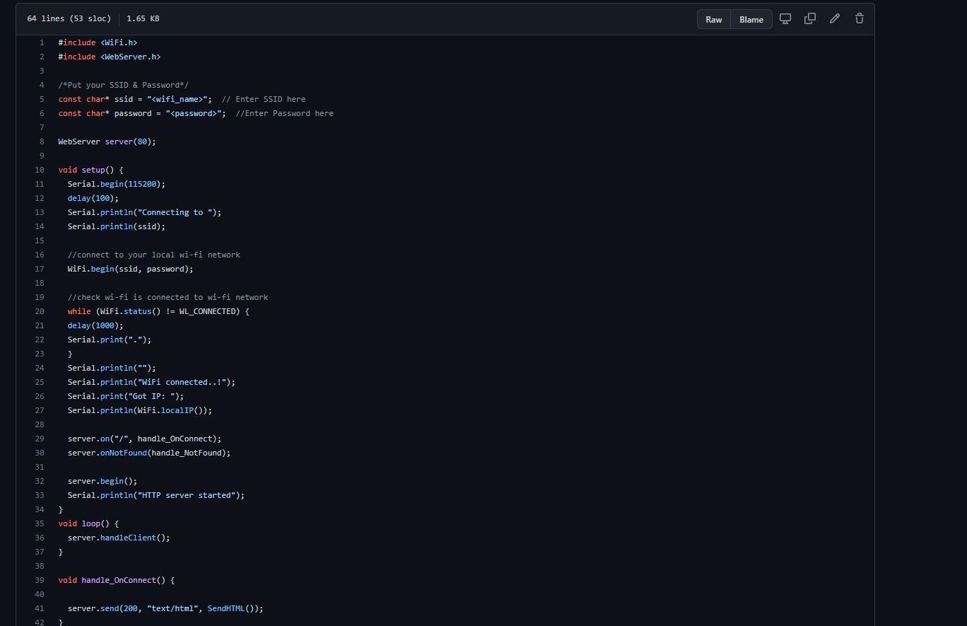Click the "server.handleClient();" line
Viewport: 967px width, 626px height.
pos(119,538)
